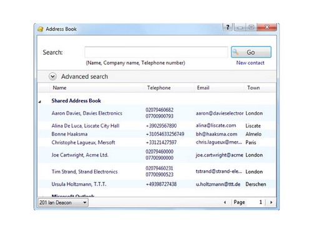Click the page number 1 field
This screenshot has height=234, width=312.
tap(256, 202)
